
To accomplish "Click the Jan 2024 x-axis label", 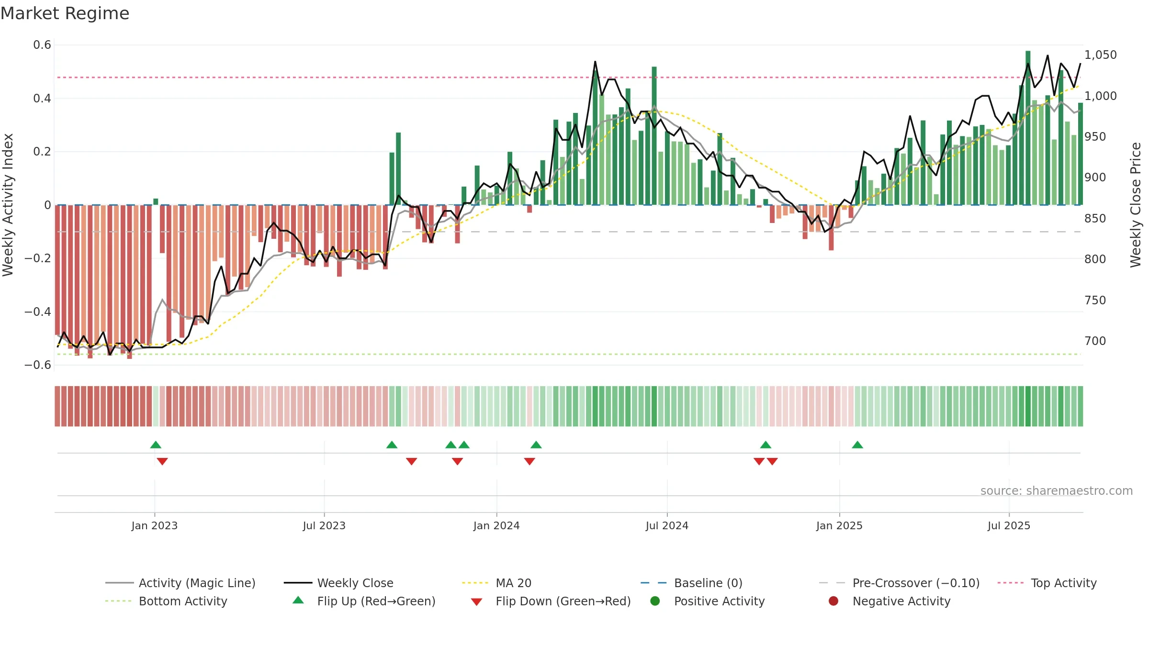I will 496,525.
